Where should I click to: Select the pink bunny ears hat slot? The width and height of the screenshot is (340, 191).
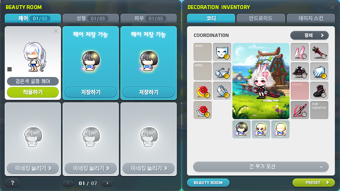pos(300,52)
